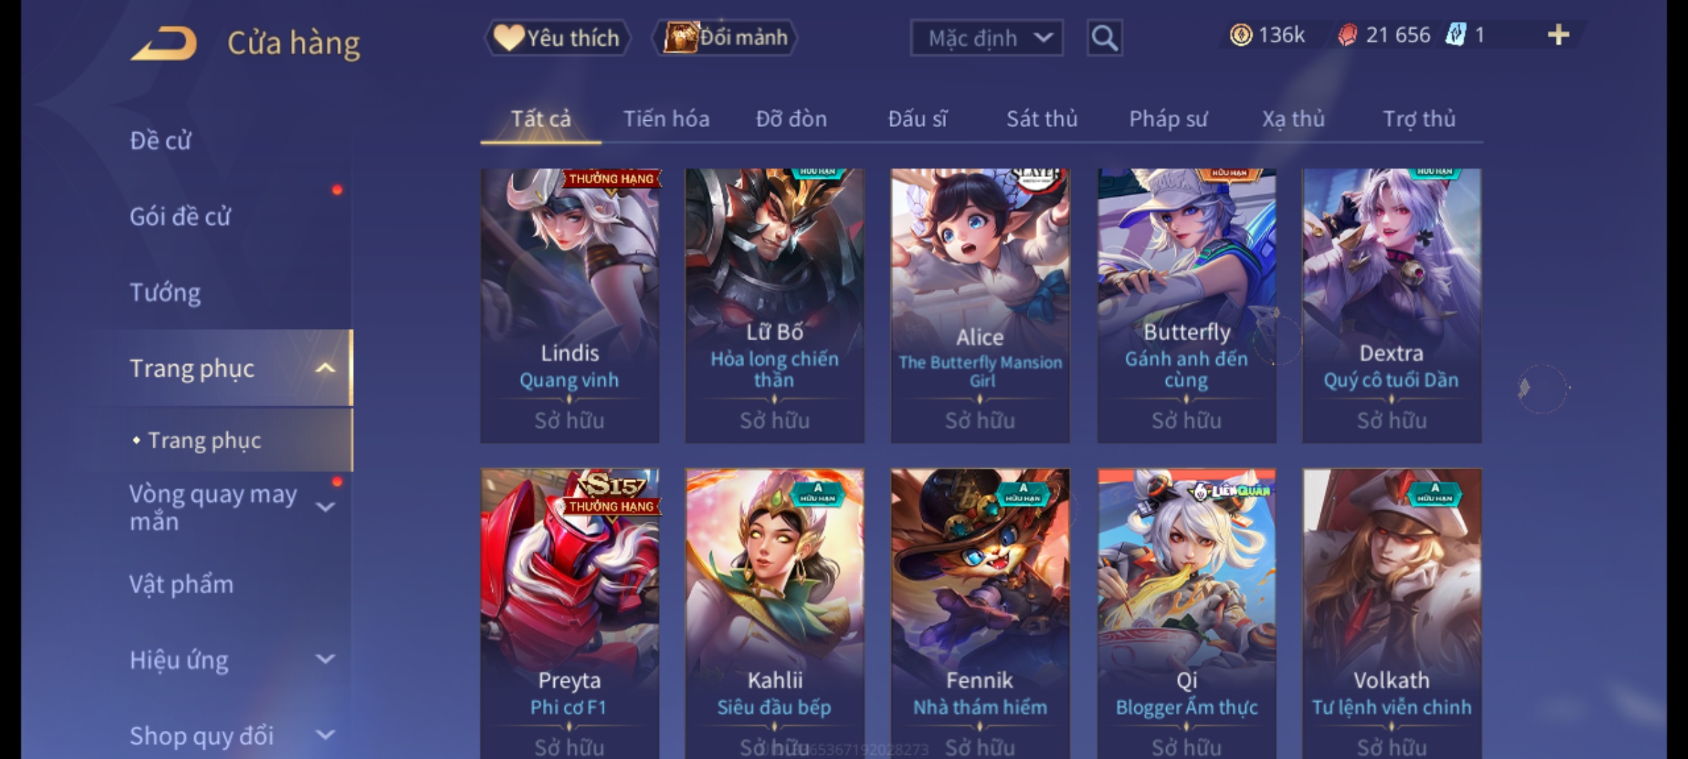This screenshot has height=759, width=1688.
Task: Go to Tướng in the sidebar
Action: pos(165,292)
